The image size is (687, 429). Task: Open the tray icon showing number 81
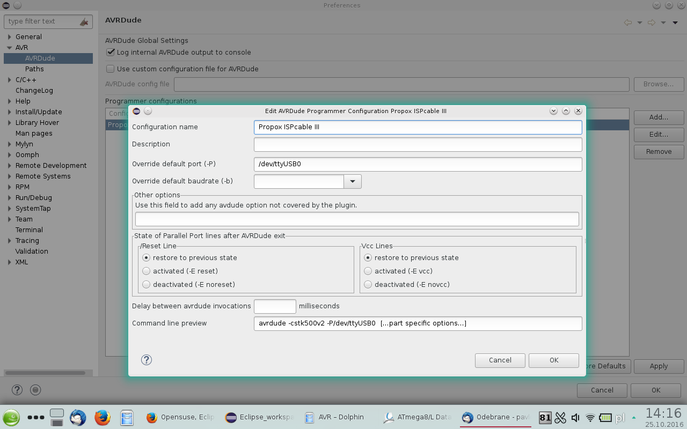pyautogui.click(x=545, y=418)
